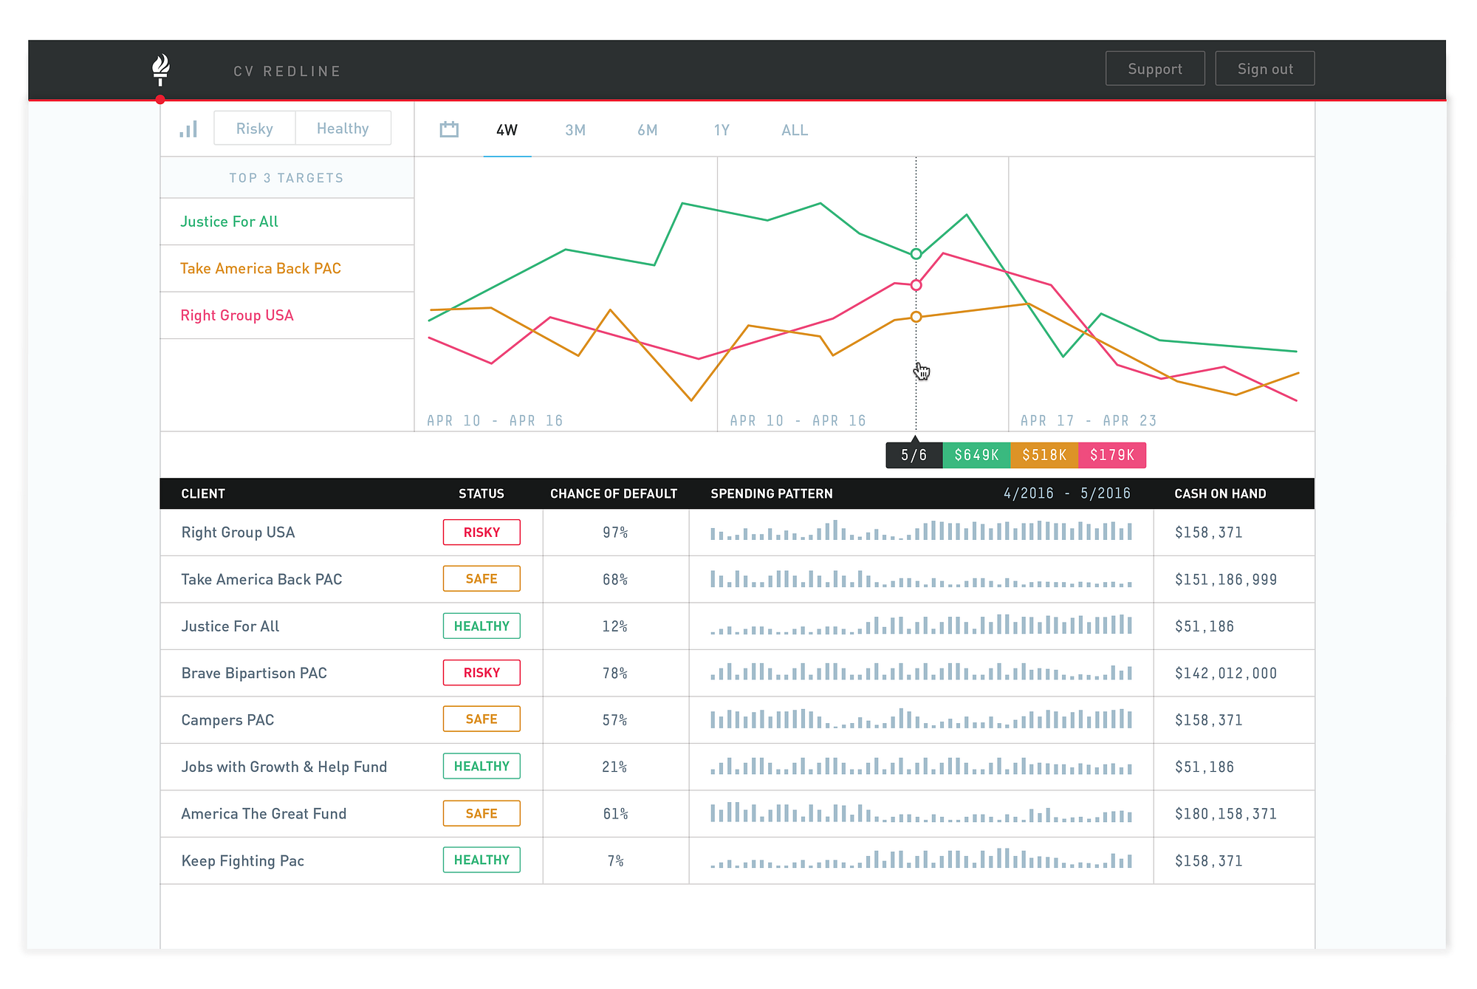The width and height of the screenshot is (1477, 989).
Task: Click the pink data point marker
Action: [916, 285]
